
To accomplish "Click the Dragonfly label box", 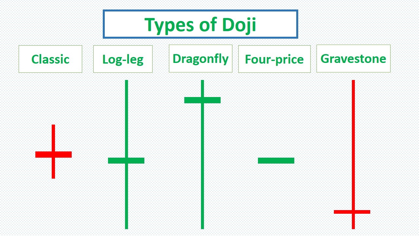I will pyautogui.click(x=201, y=58).
